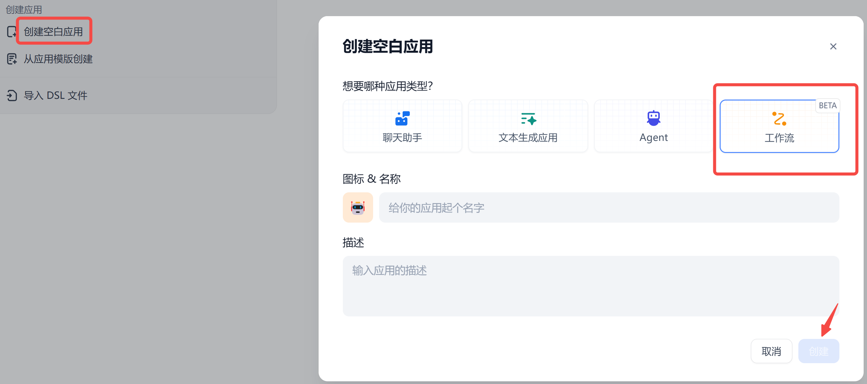Choose the Agent app type label
867x384 pixels.
653,138
